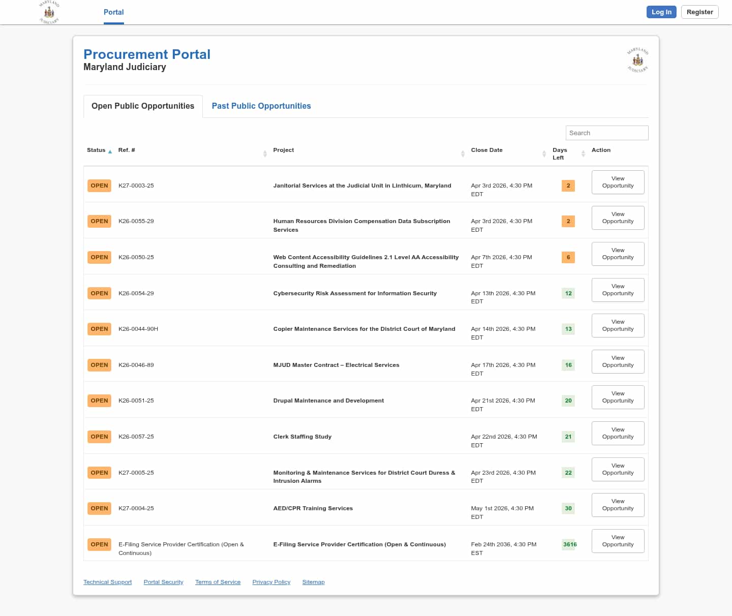View opportunity for Cybersecurity Risk Assessment

click(x=618, y=290)
